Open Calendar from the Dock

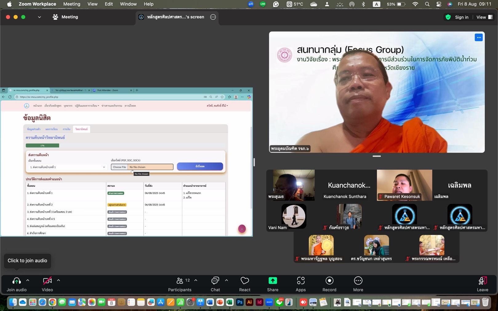tap(111, 302)
